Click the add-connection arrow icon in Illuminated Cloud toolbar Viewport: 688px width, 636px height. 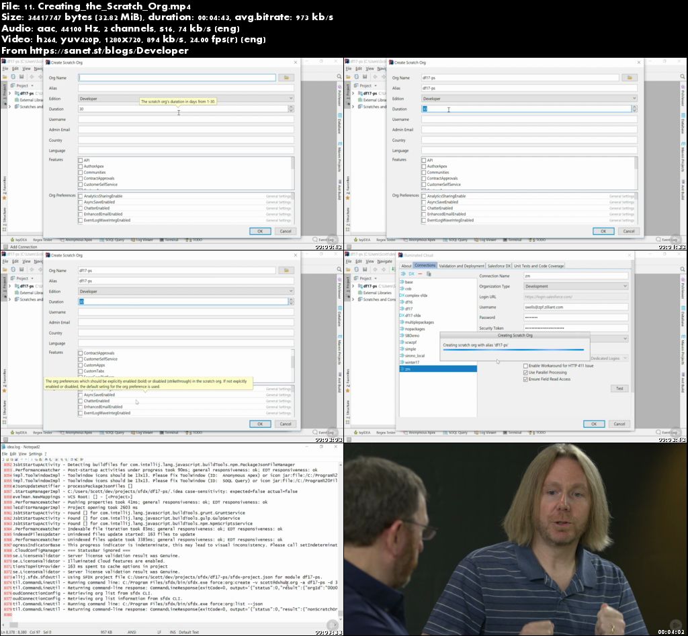click(403, 274)
